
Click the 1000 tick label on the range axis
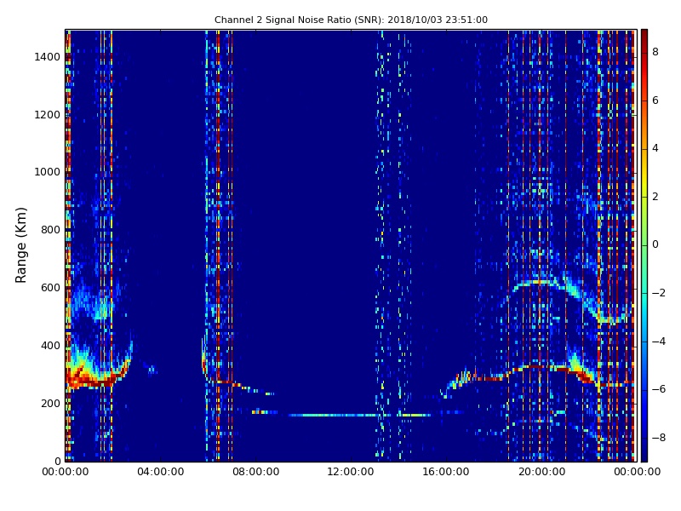[x=47, y=172]
